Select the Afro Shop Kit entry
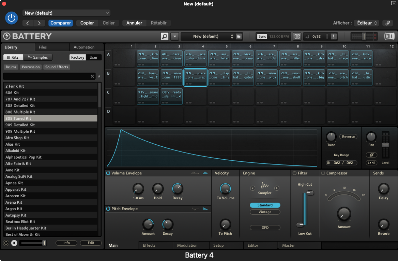Viewport: 398px width, 261px height. tap(51, 138)
